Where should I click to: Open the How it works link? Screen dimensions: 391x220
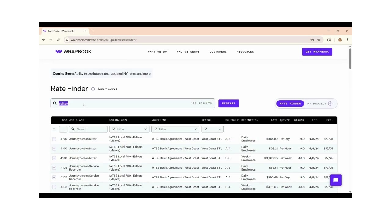pos(107,89)
